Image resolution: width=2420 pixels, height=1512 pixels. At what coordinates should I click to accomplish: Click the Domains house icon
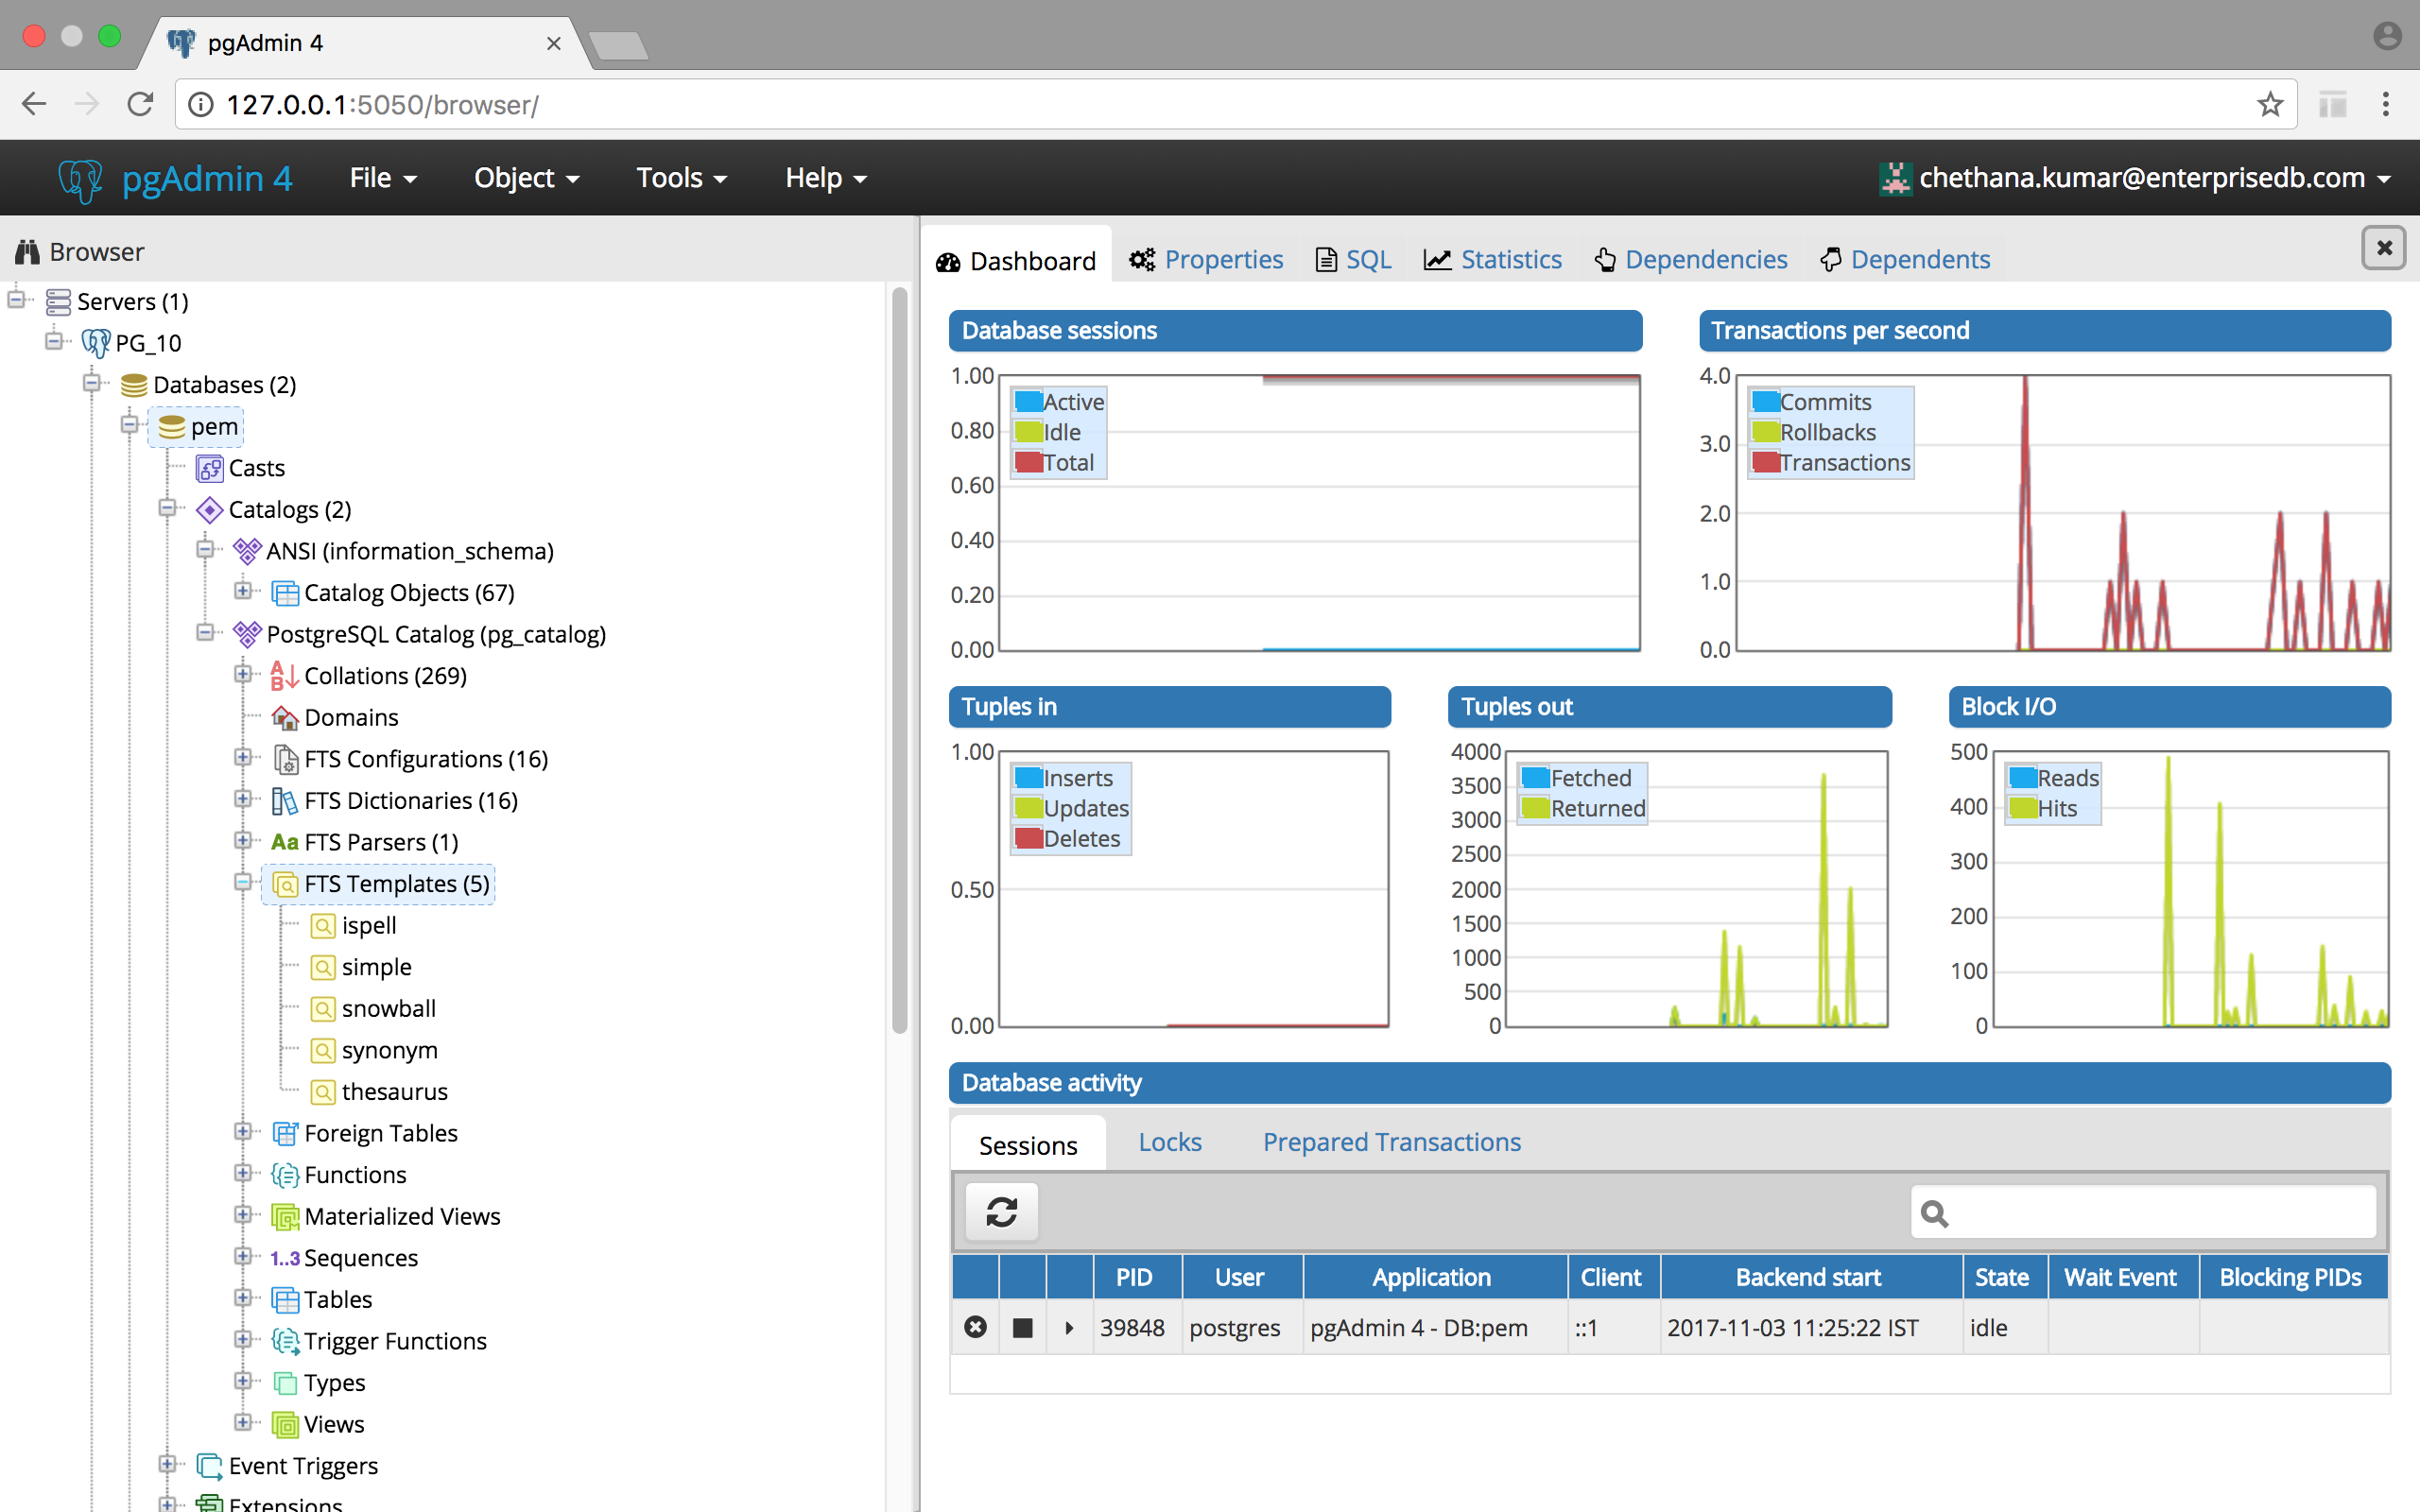tap(285, 718)
